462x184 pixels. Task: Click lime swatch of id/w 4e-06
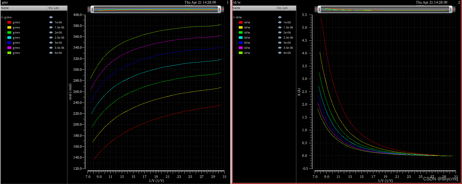[241, 53]
